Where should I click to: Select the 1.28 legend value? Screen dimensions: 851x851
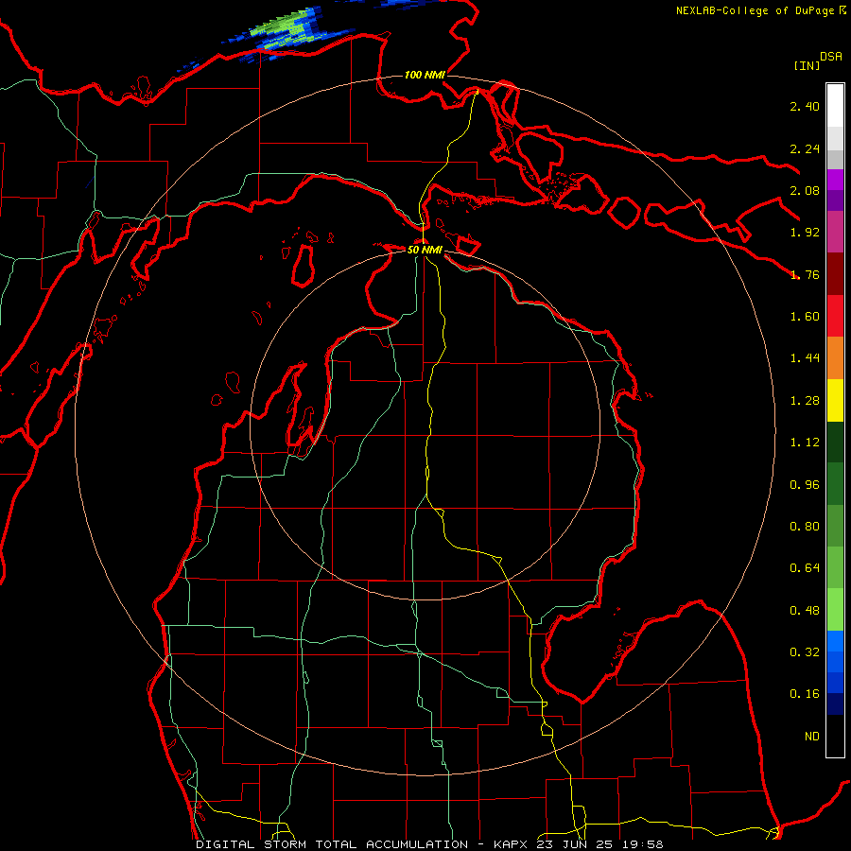(x=805, y=401)
